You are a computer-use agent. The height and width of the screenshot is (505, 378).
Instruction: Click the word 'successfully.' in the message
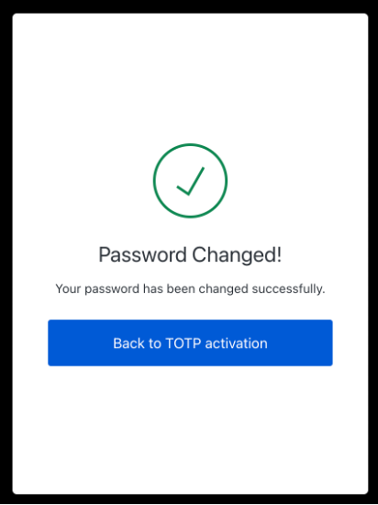coord(289,289)
